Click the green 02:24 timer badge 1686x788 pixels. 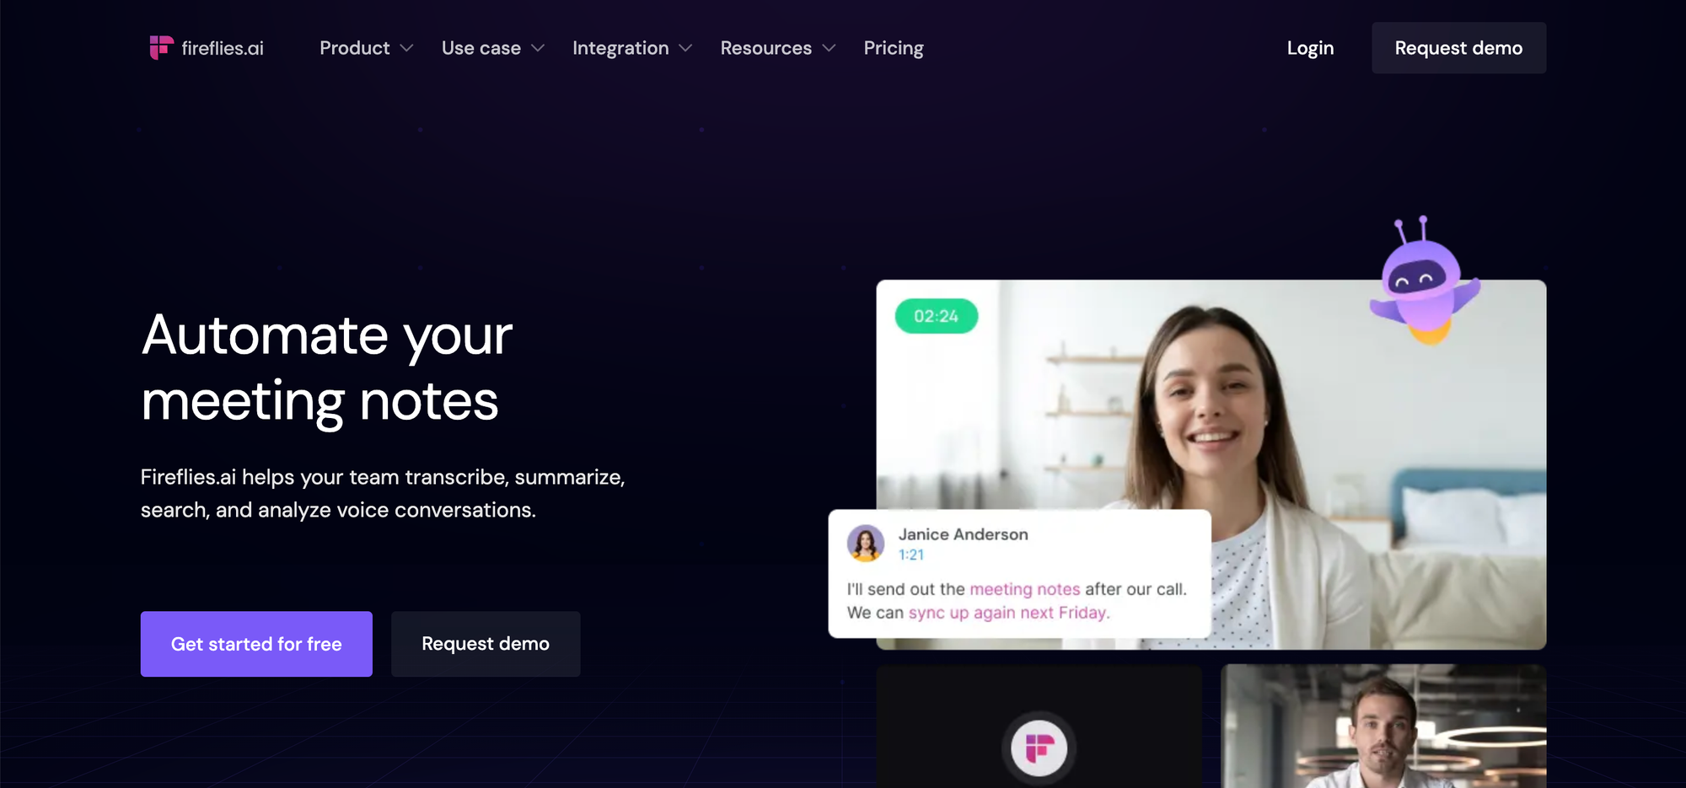click(x=936, y=316)
